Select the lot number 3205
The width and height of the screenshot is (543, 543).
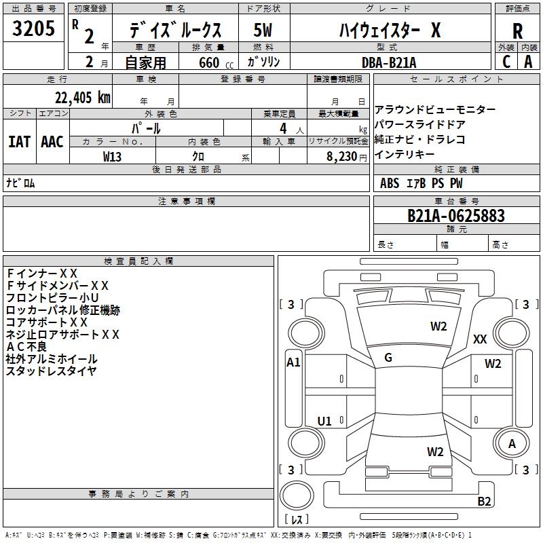[34, 29]
